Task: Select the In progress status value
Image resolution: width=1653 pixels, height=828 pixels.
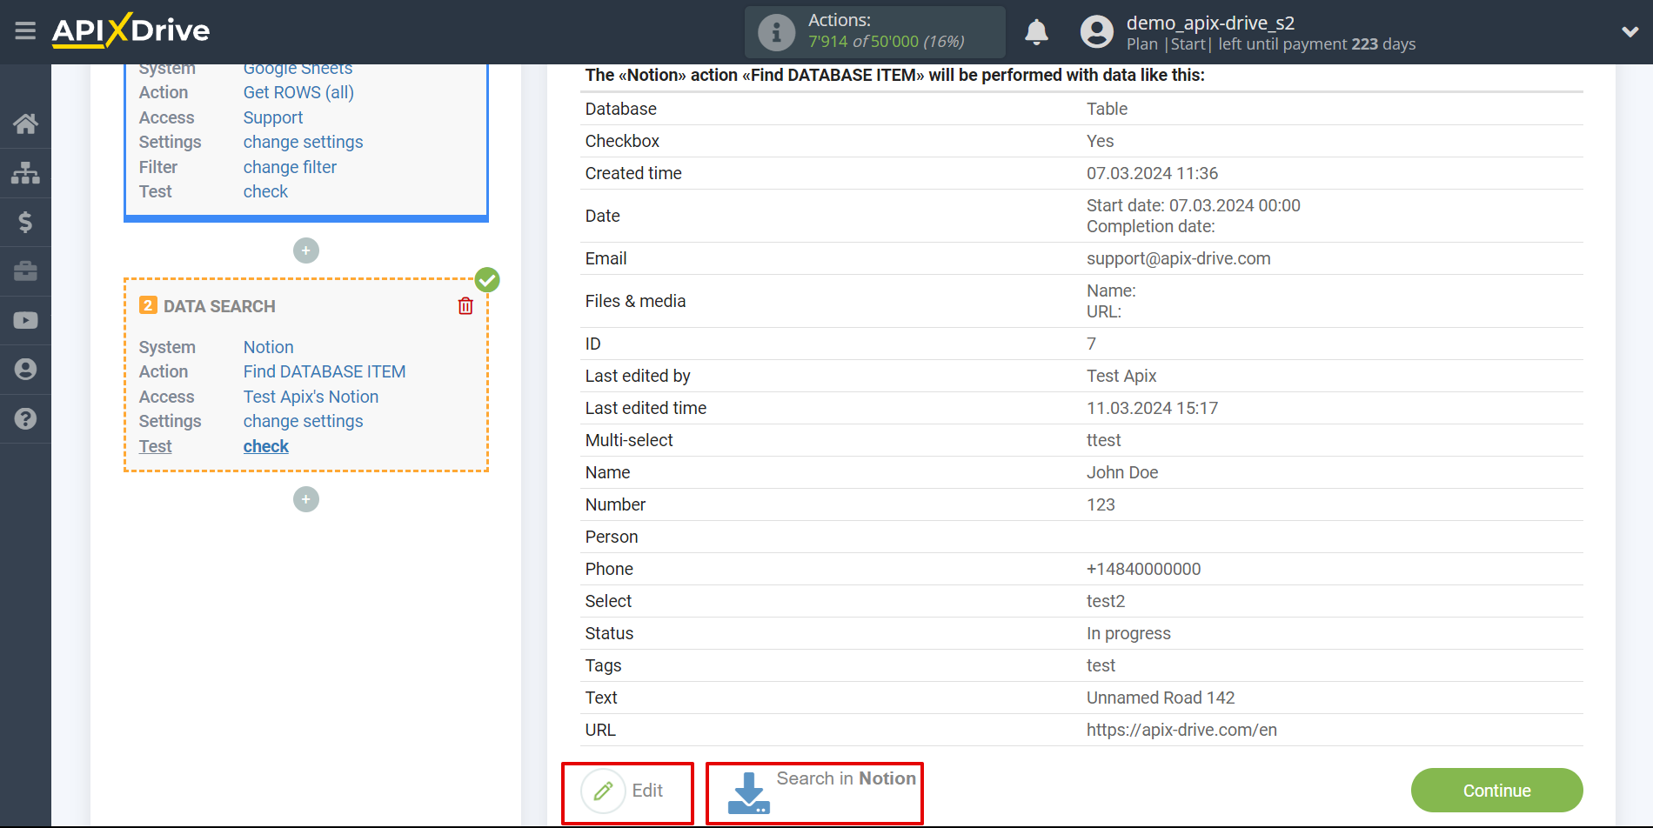Action: coord(1128,633)
